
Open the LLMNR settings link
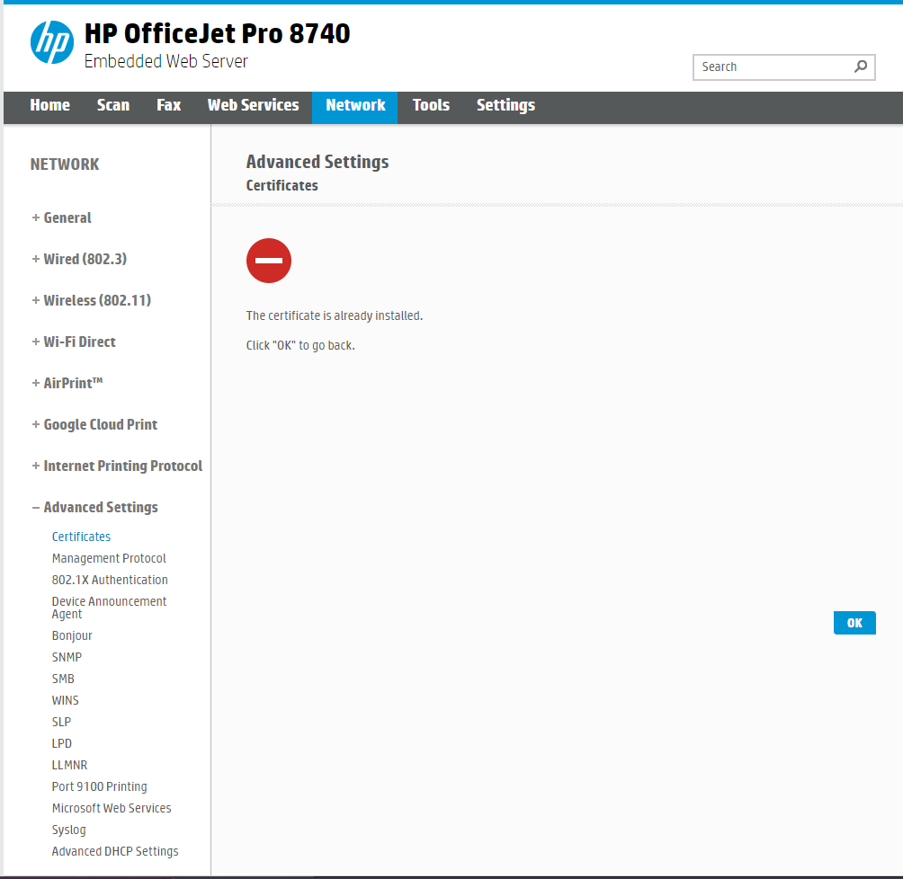pyautogui.click(x=69, y=765)
